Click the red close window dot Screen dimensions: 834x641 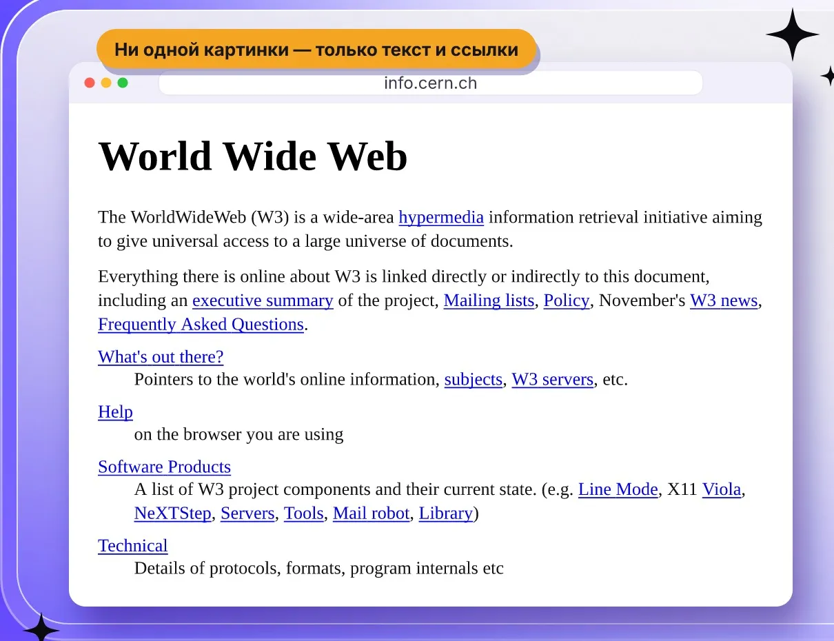[x=90, y=83]
